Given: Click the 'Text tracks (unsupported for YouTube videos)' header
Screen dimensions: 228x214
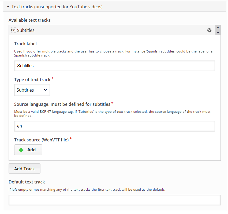Looking at the screenshot, I should pos(57,7).
